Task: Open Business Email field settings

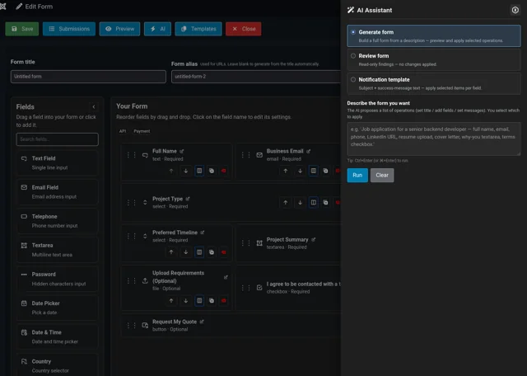Action: [x=285, y=151]
